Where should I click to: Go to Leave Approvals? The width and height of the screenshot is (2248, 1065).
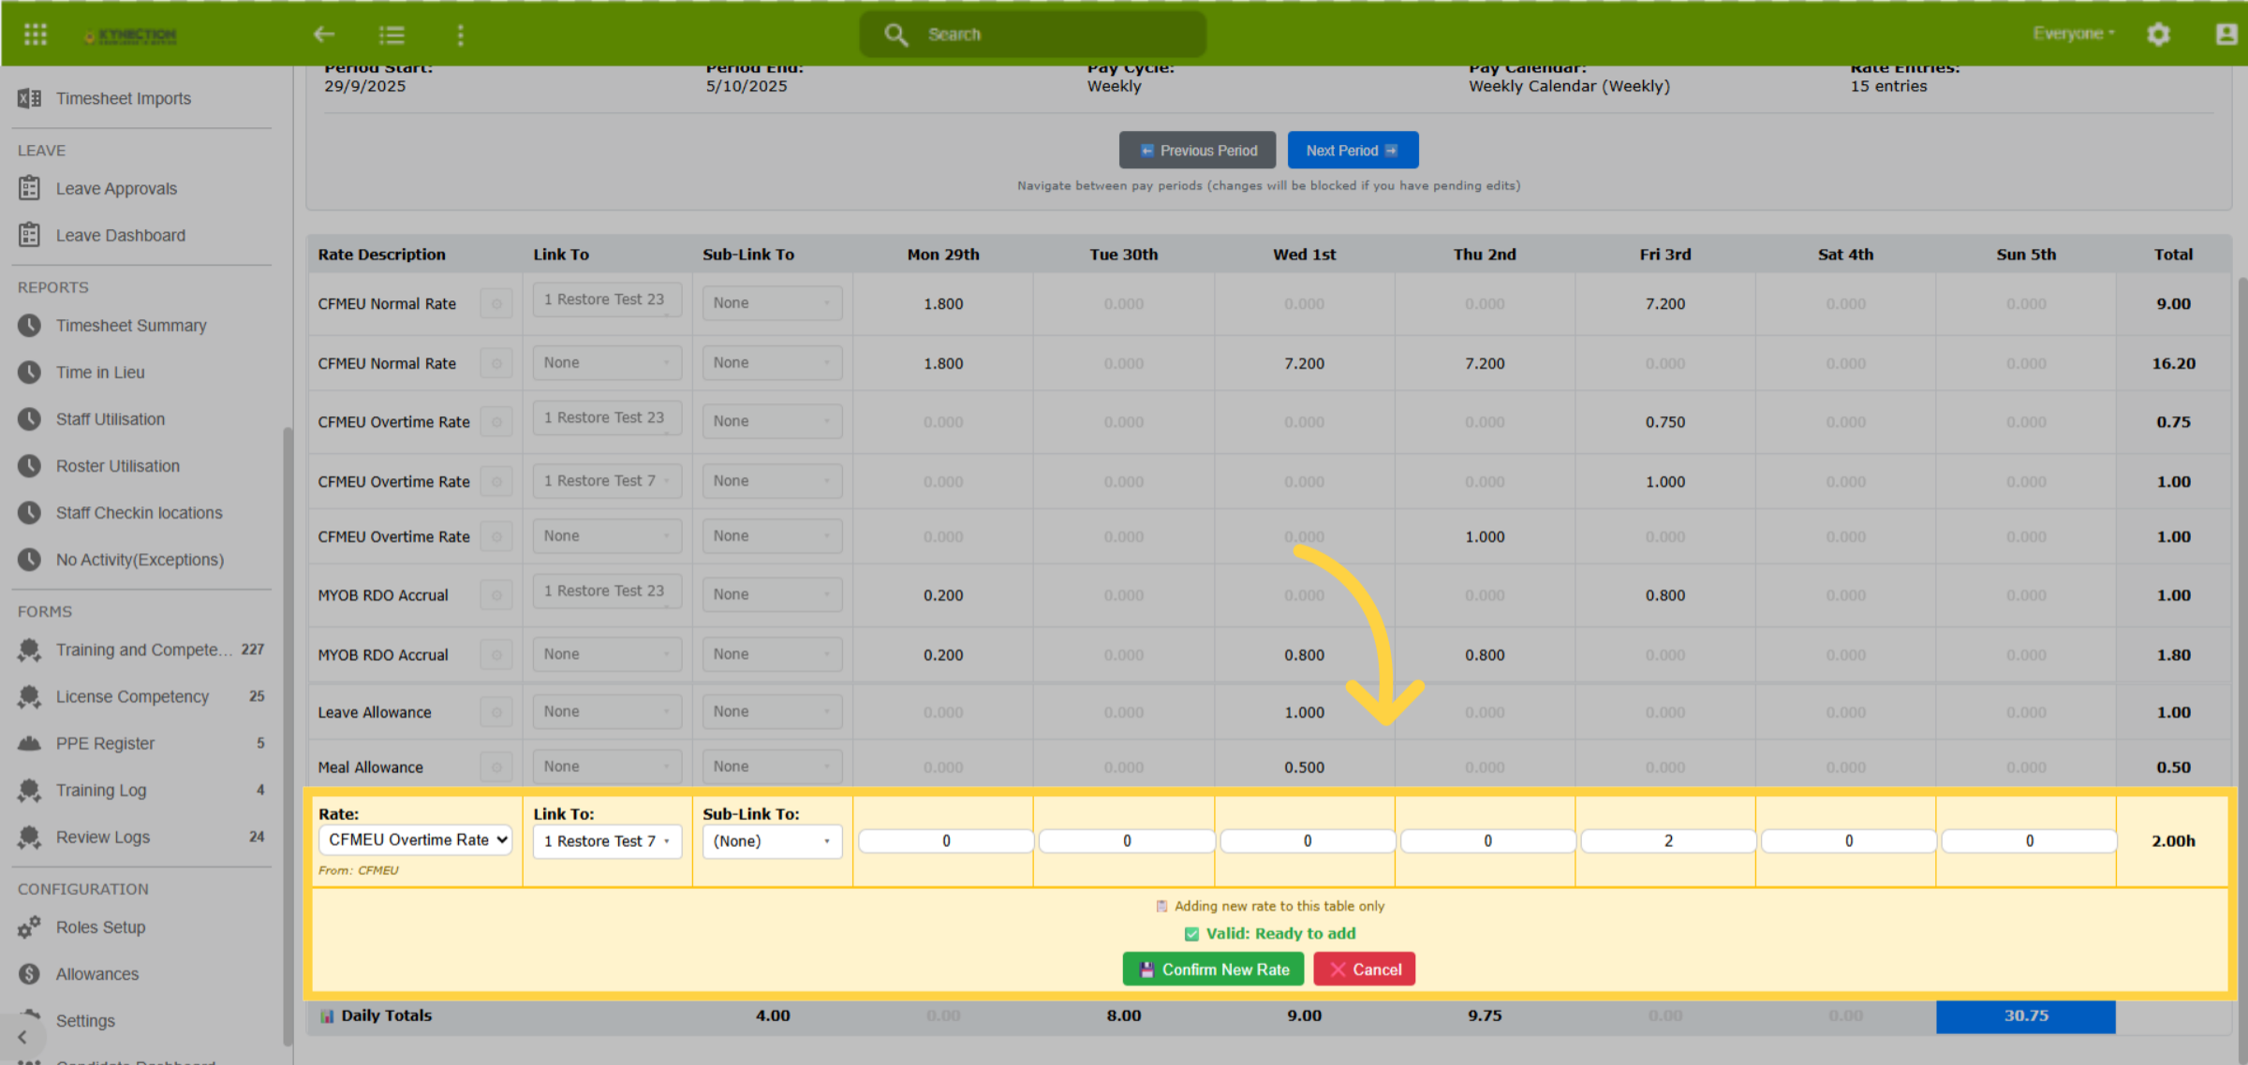click(116, 189)
